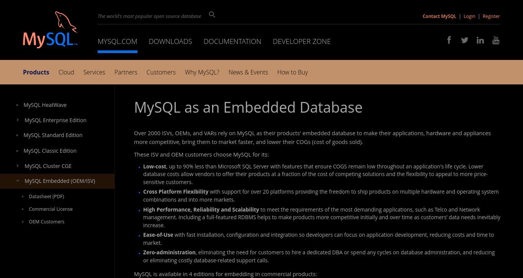The image size is (523, 278).
Task: Click the search magnifier icon
Action: pos(212,15)
